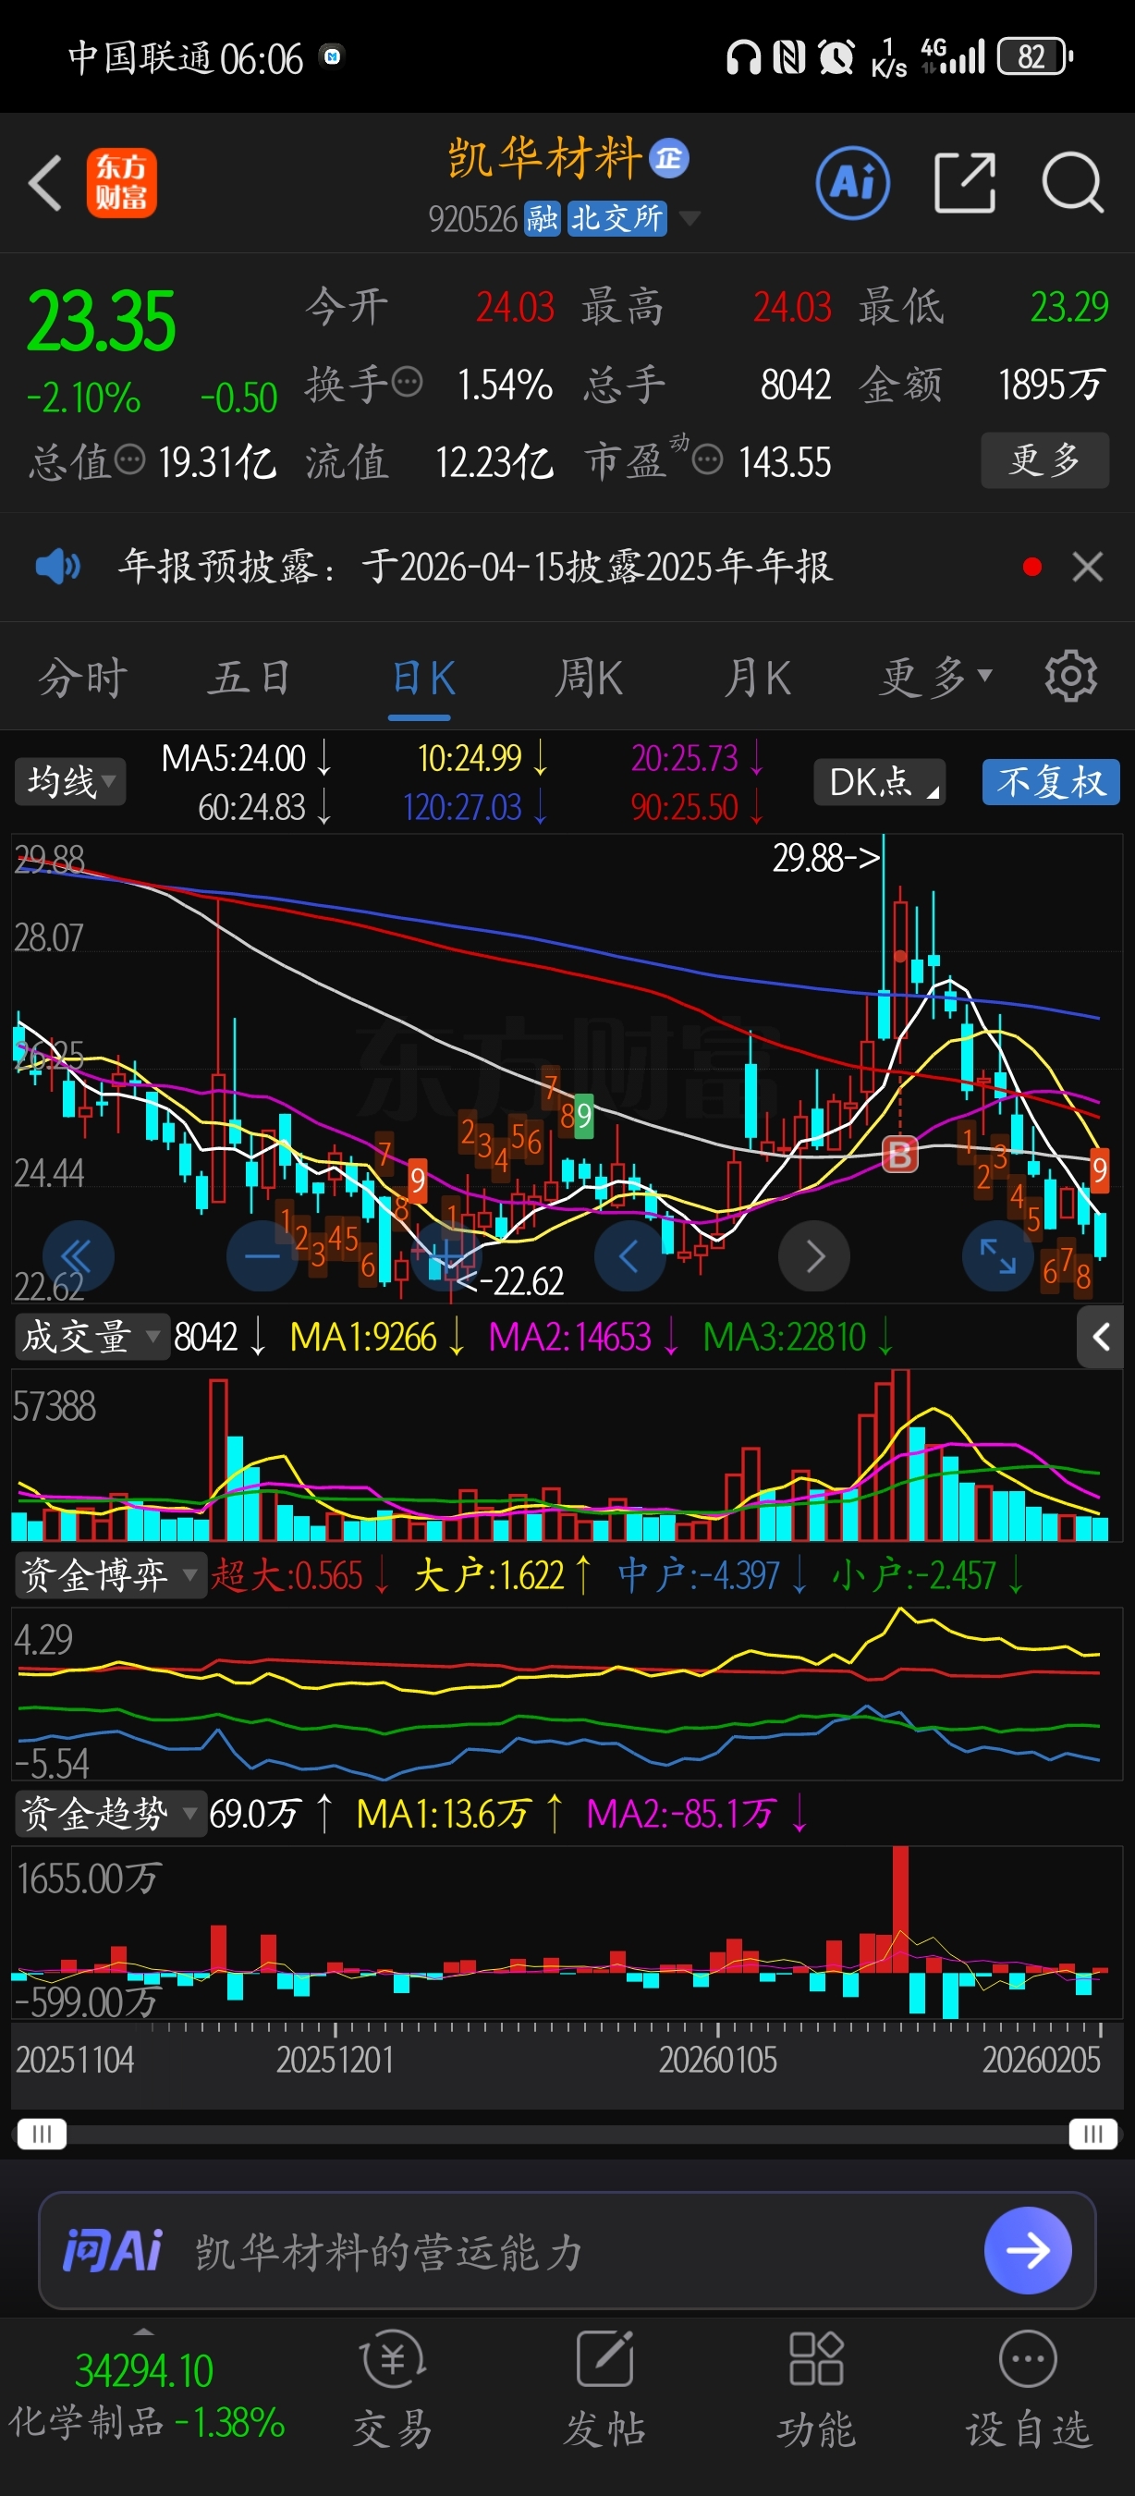Tap 23.35 current price
Image resolution: width=1135 pixels, height=2496 pixels.
[x=102, y=321]
